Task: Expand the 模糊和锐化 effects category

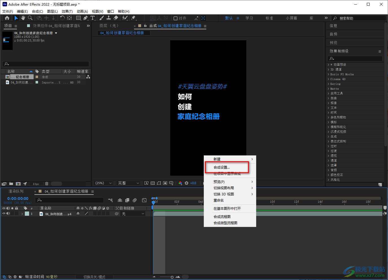Action: [328, 127]
